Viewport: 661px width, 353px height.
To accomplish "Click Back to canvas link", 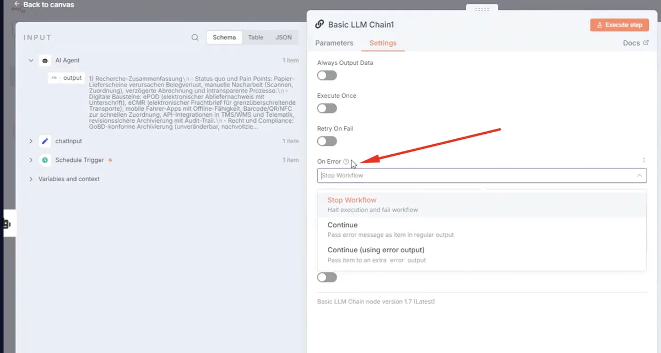I will click(48, 4).
